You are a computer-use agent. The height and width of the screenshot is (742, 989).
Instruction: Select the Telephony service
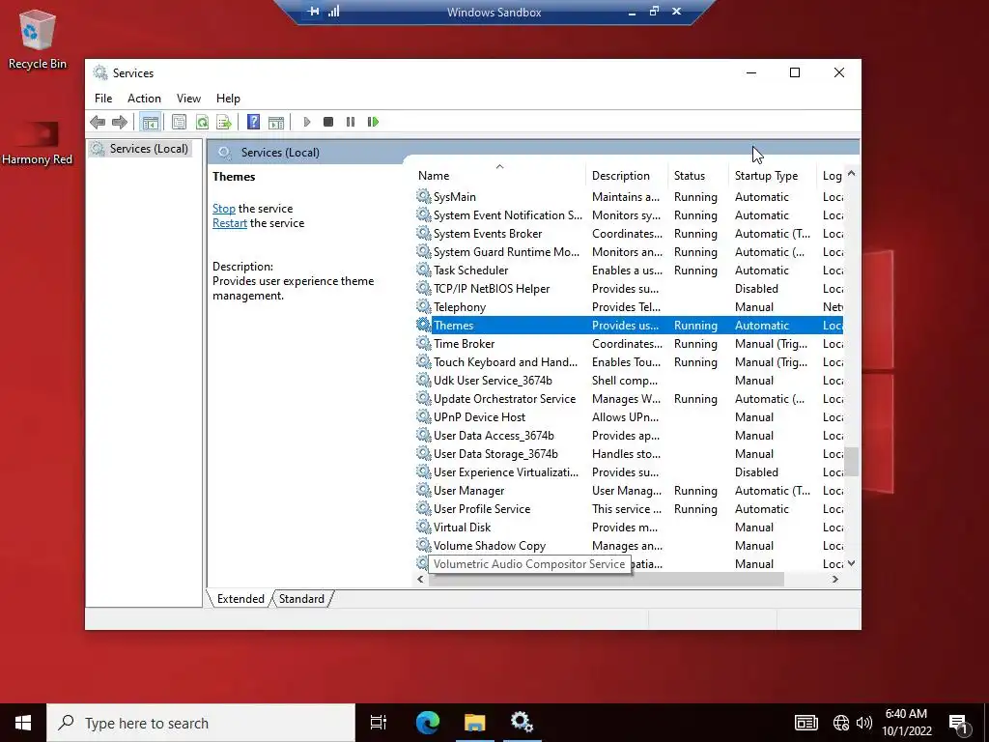coord(629,306)
